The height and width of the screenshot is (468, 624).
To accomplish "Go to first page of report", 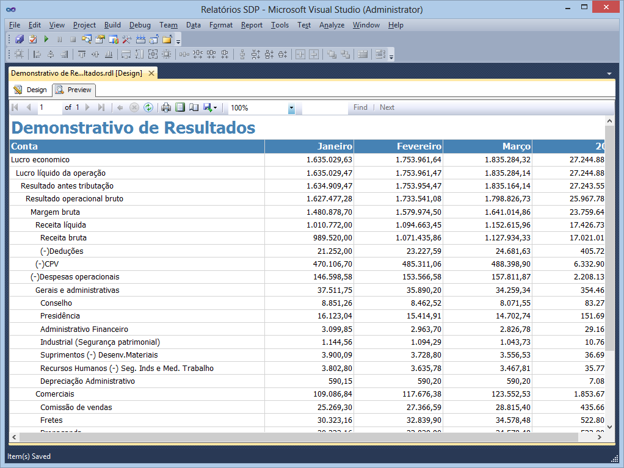I will (15, 107).
